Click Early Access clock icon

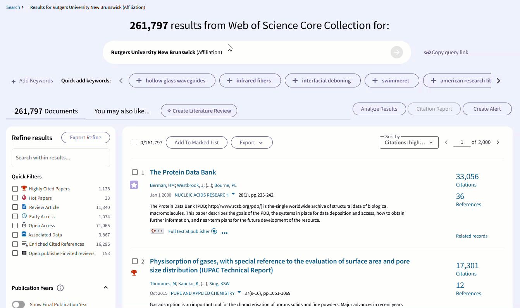(24, 216)
